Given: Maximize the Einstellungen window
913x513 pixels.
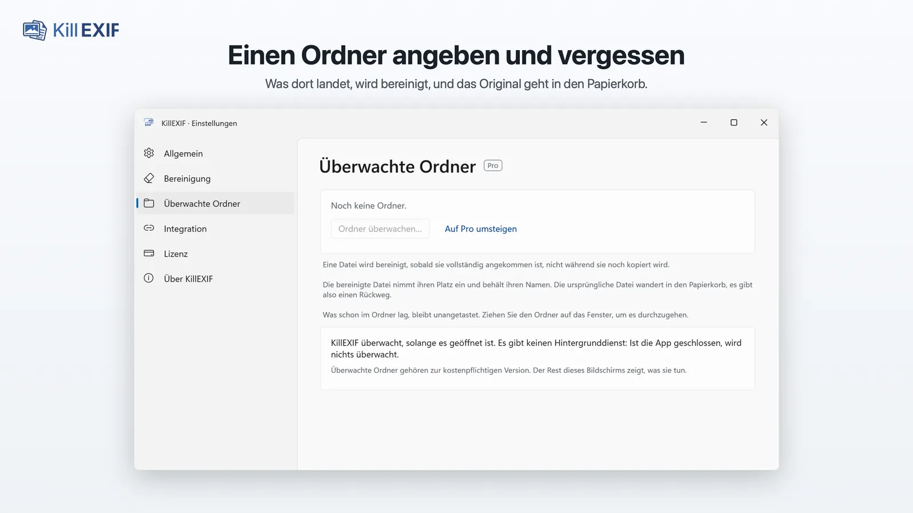Looking at the screenshot, I should (x=734, y=123).
